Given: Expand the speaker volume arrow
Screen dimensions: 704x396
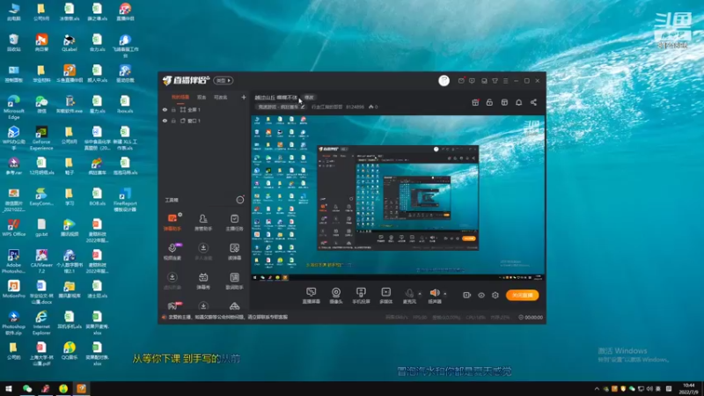Looking at the screenshot, I should click(x=445, y=294).
